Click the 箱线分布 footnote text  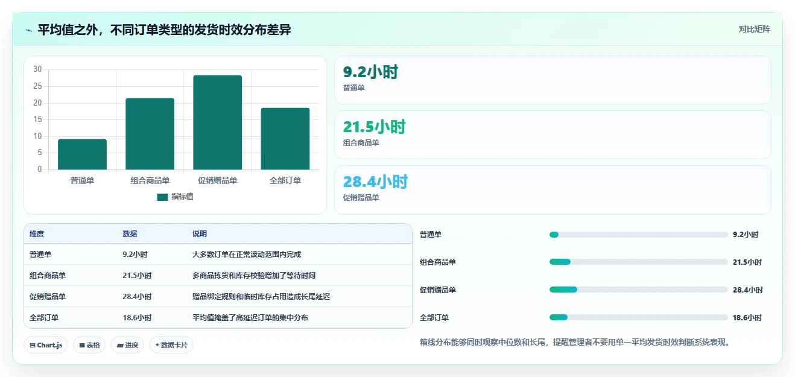(x=576, y=343)
